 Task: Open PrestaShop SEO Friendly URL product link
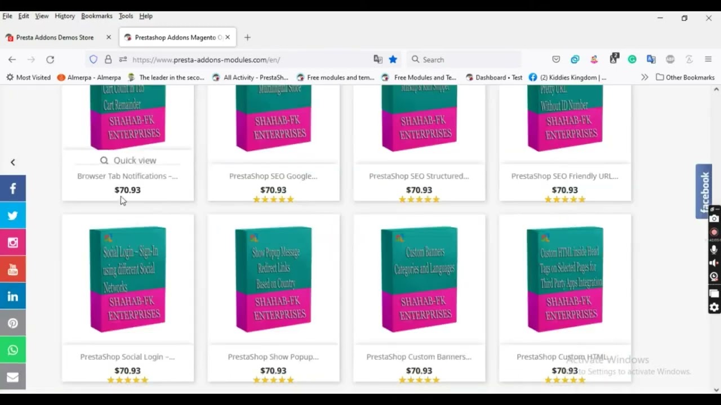click(565, 176)
